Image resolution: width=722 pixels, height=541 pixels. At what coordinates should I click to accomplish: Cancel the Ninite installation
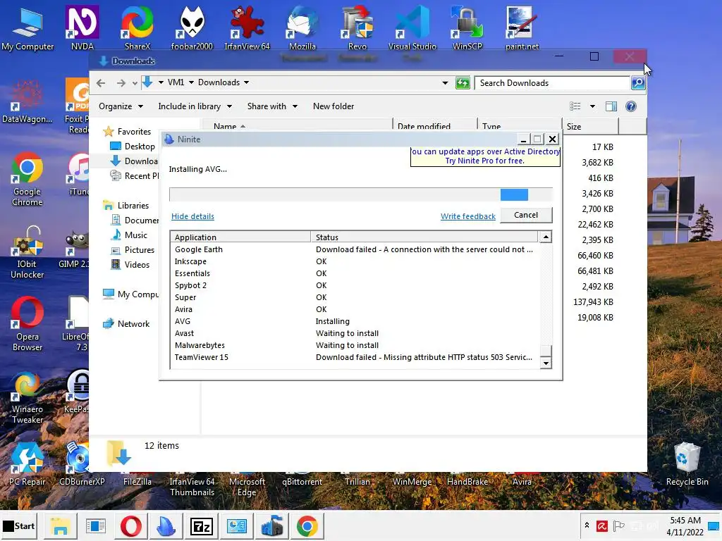(x=526, y=215)
